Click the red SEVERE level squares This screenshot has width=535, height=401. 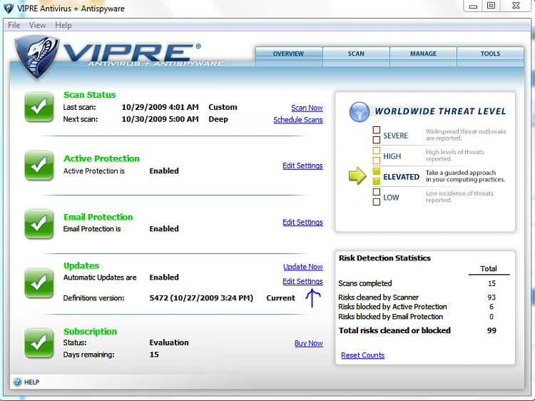pos(377,135)
